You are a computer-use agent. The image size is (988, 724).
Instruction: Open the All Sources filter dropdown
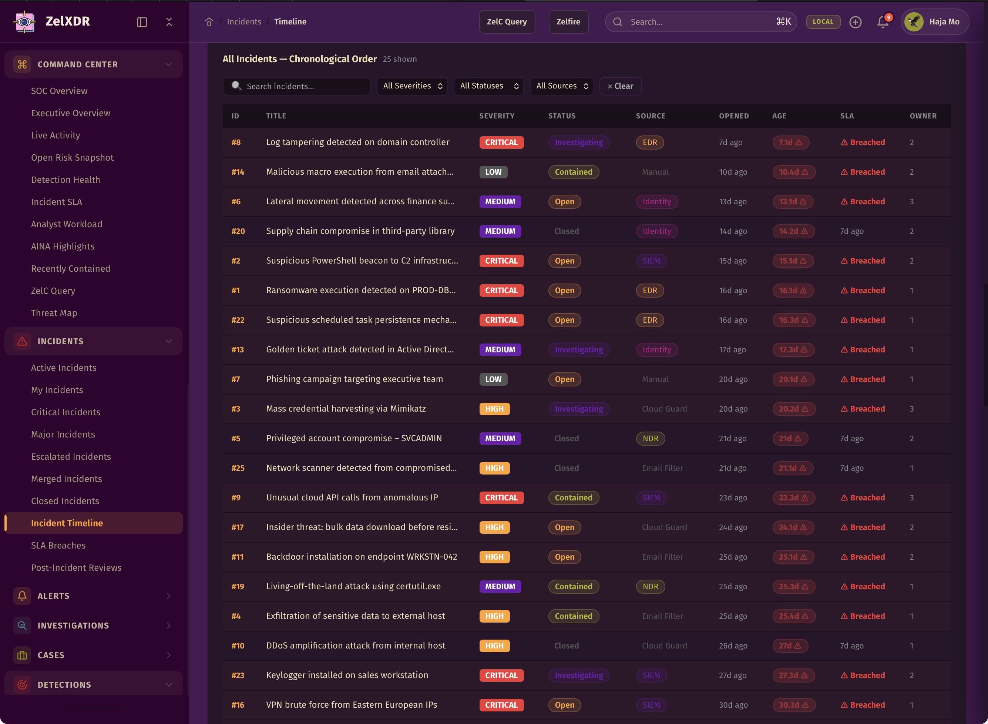pyautogui.click(x=561, y=86)
